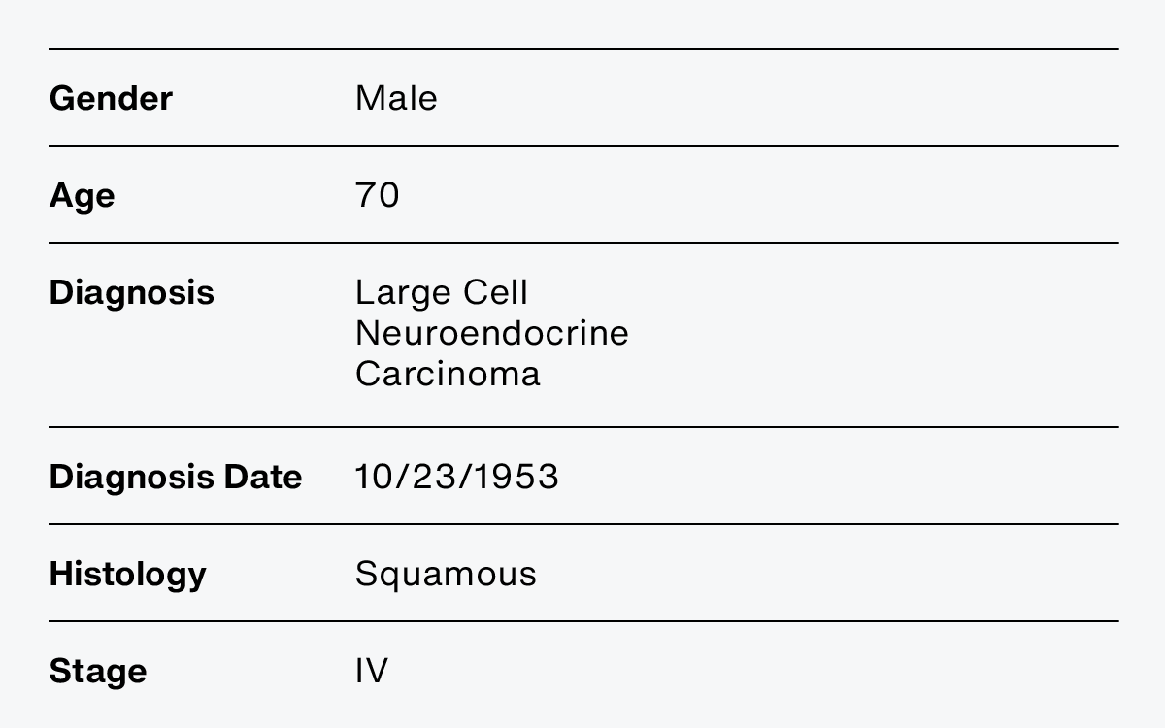Select the Male gender value
This screenshot has height=728, width=1165.
pos(396,98)
